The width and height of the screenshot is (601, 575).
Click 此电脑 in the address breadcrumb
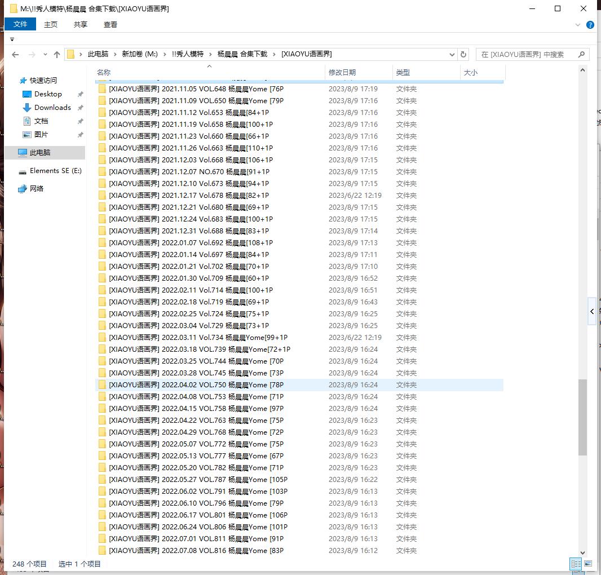[x=98, y=54]
